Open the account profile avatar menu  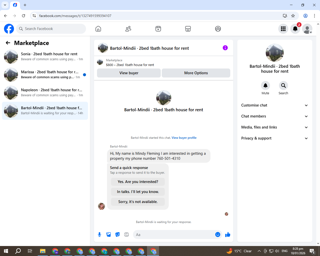click(x=307, y=29)
